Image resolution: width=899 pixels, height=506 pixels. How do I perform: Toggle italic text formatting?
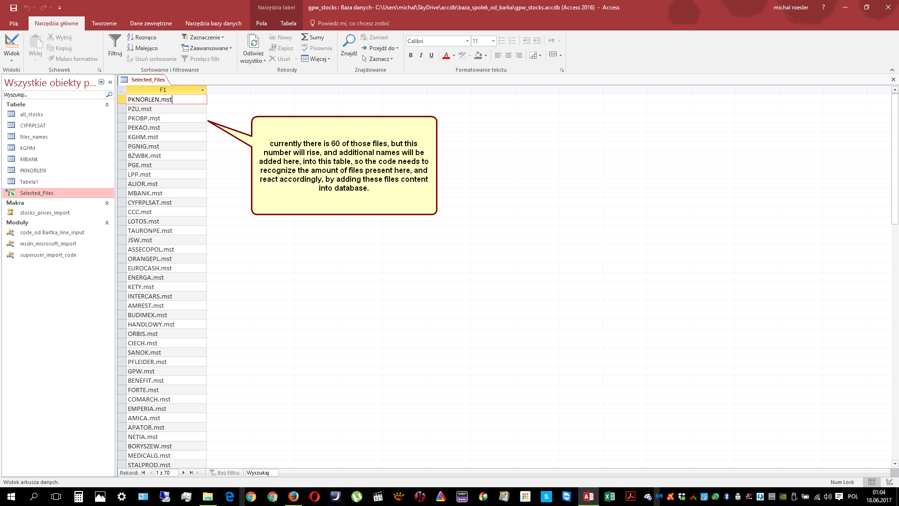coord(421,55)
